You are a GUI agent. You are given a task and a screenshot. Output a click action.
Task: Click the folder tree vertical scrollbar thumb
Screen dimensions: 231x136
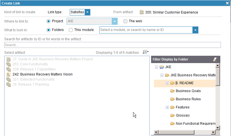(217, 76)
